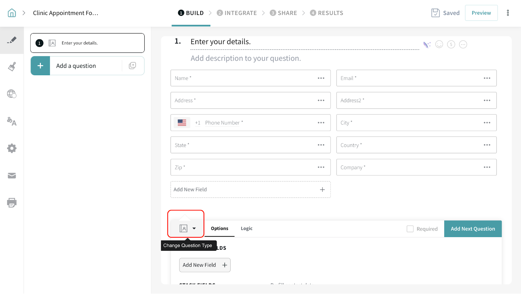This screenshot has width=521, height=294.
Task: Click the home icon in breadcrumb
Action: point(12,13)
